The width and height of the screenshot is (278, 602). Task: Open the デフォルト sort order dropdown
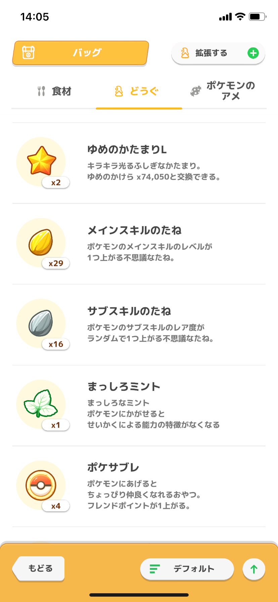click(187, 569)
